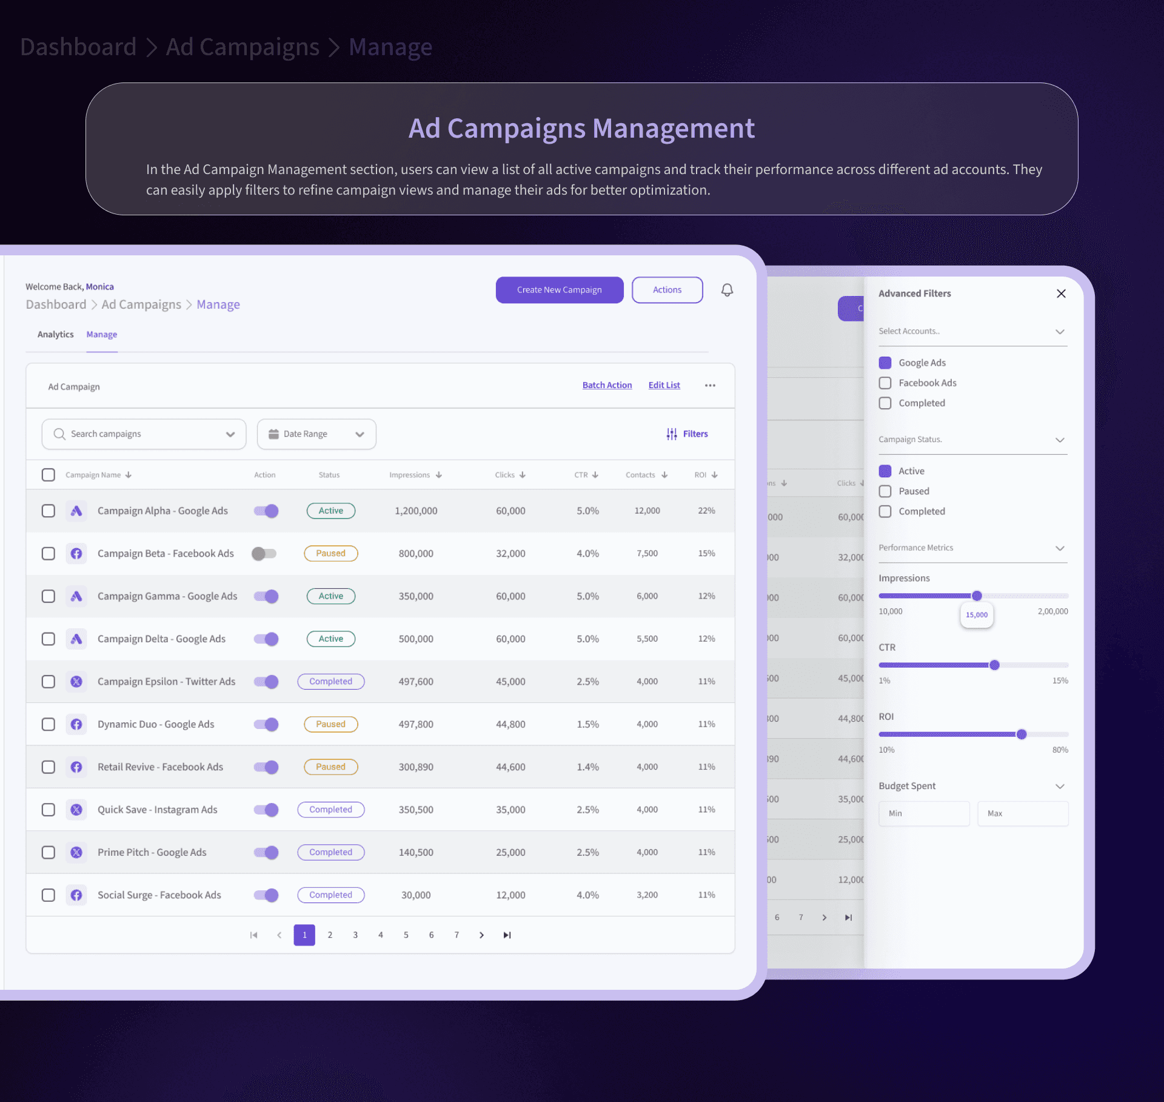Switch to the Analytics tab

click(55, 334)
